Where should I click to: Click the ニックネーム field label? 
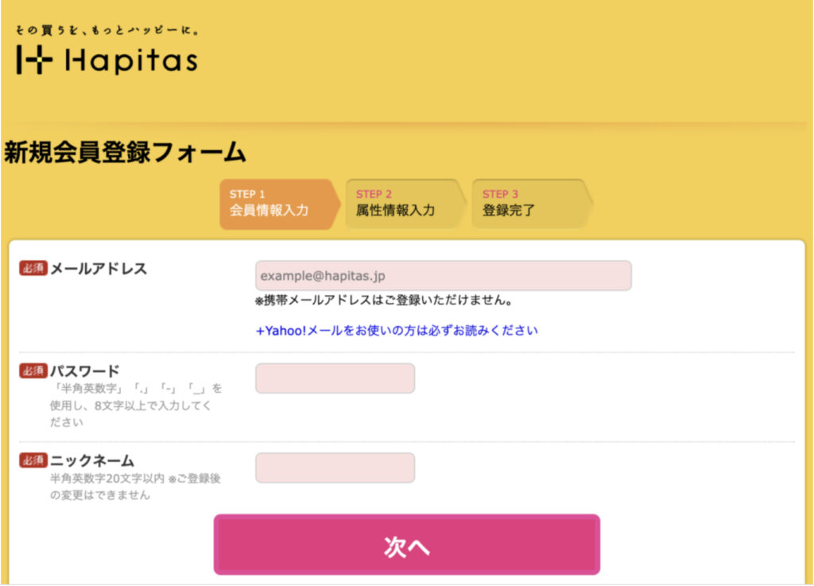pyautogui.click(x=92, y=460)
